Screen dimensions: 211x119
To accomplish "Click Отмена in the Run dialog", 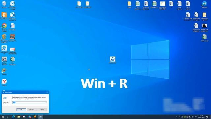I will click(x=32, y=110).
